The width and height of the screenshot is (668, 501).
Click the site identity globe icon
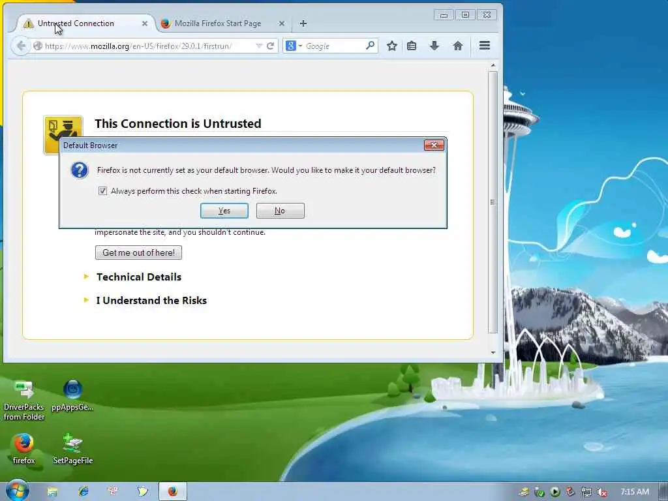click(x=37, y=46)
